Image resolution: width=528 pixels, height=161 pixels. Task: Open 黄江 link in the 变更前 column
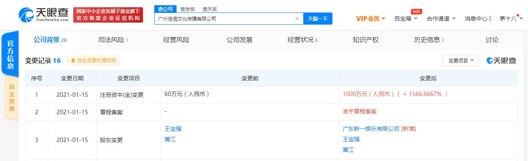pyautogui.click(x=170, y=139)
